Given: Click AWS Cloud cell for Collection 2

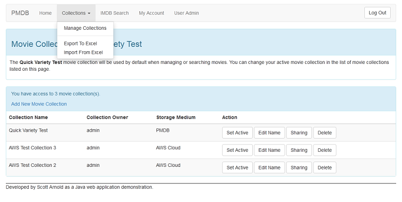Looking at the screenshot, I should pos(168,165).
